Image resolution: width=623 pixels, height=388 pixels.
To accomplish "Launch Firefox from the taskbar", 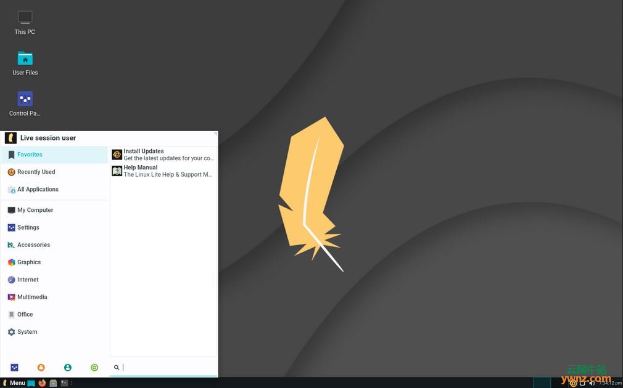I will pyautogui.click(x=42, y=383).
